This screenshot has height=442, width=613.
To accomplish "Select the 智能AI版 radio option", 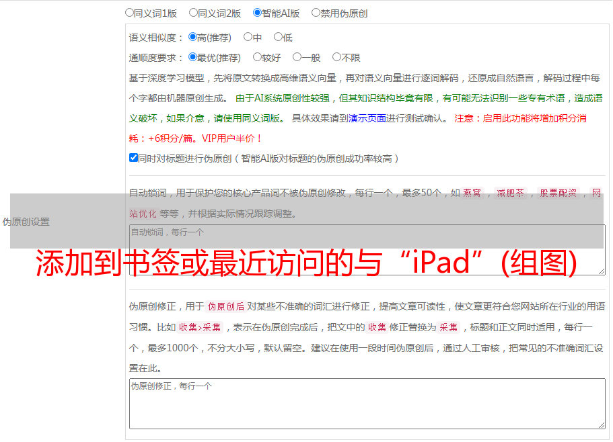I will [257, 13].
